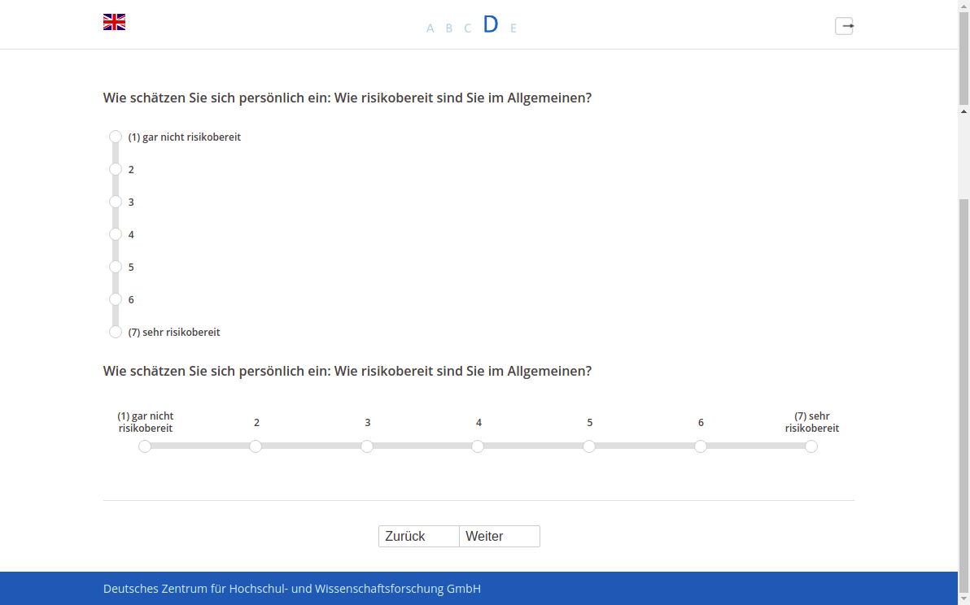Screen dimensions: 970x605
Task: Choose option 5 in the vertical list
Action: 115,267
